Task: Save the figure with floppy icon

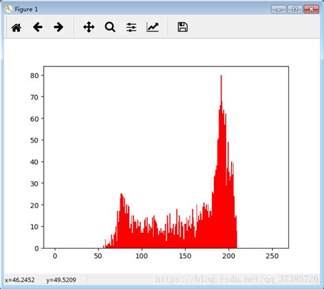Action: pyautogui.click(x=183, y=27)
